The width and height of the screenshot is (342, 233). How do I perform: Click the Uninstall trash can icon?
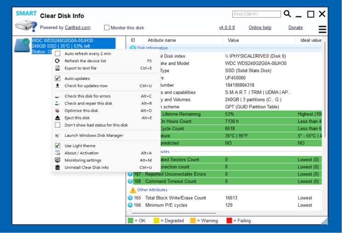pos(57,167)
